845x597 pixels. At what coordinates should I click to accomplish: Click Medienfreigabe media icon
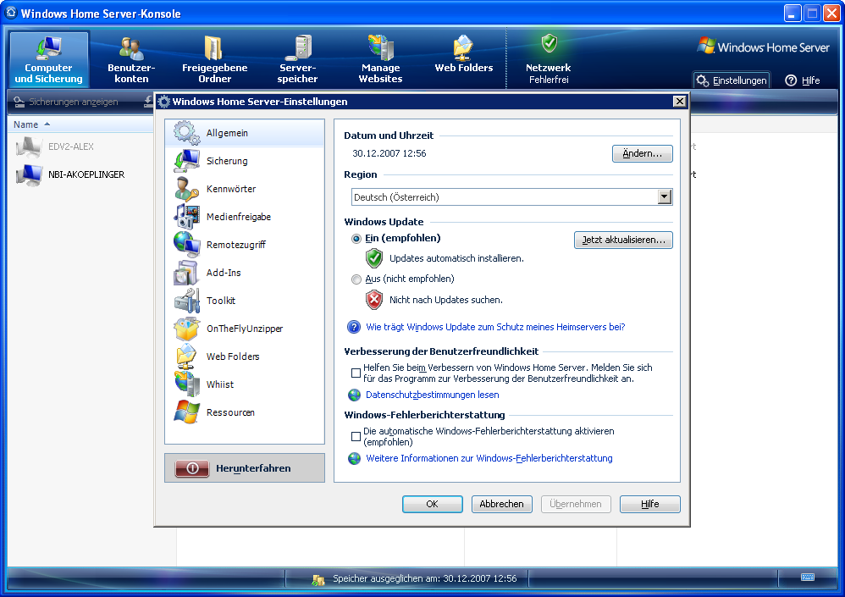[x=186, y=217]
